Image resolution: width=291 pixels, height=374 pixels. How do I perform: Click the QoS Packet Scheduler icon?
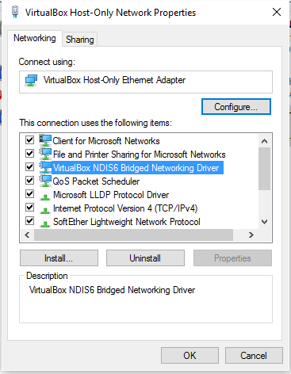[x=45, y=181]
